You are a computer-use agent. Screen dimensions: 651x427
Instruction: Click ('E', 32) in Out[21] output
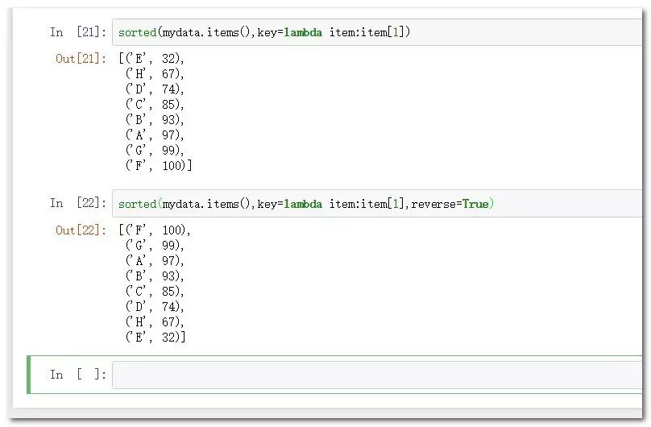[155, 59]
